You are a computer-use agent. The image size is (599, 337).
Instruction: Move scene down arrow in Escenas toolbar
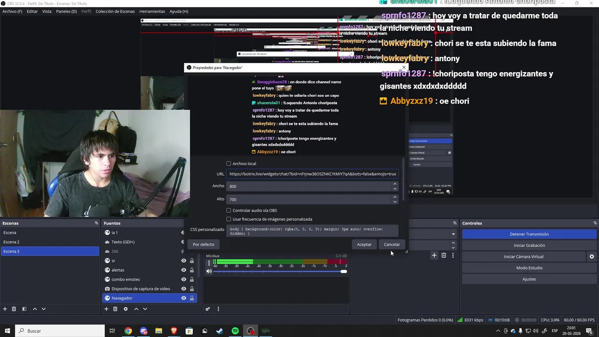(x=44, y=309)
